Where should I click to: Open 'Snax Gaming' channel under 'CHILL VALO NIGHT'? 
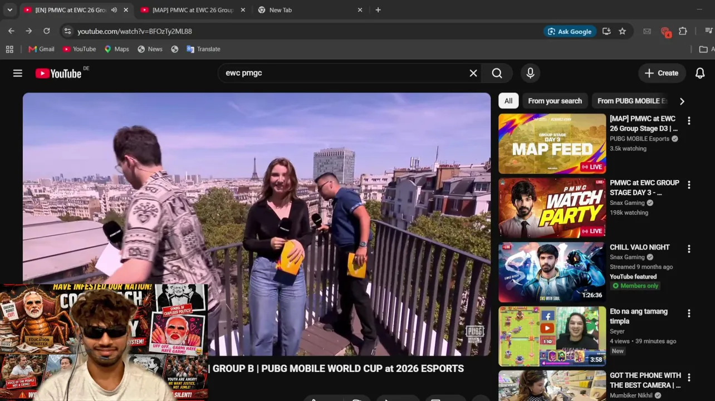tap(627, 257)
